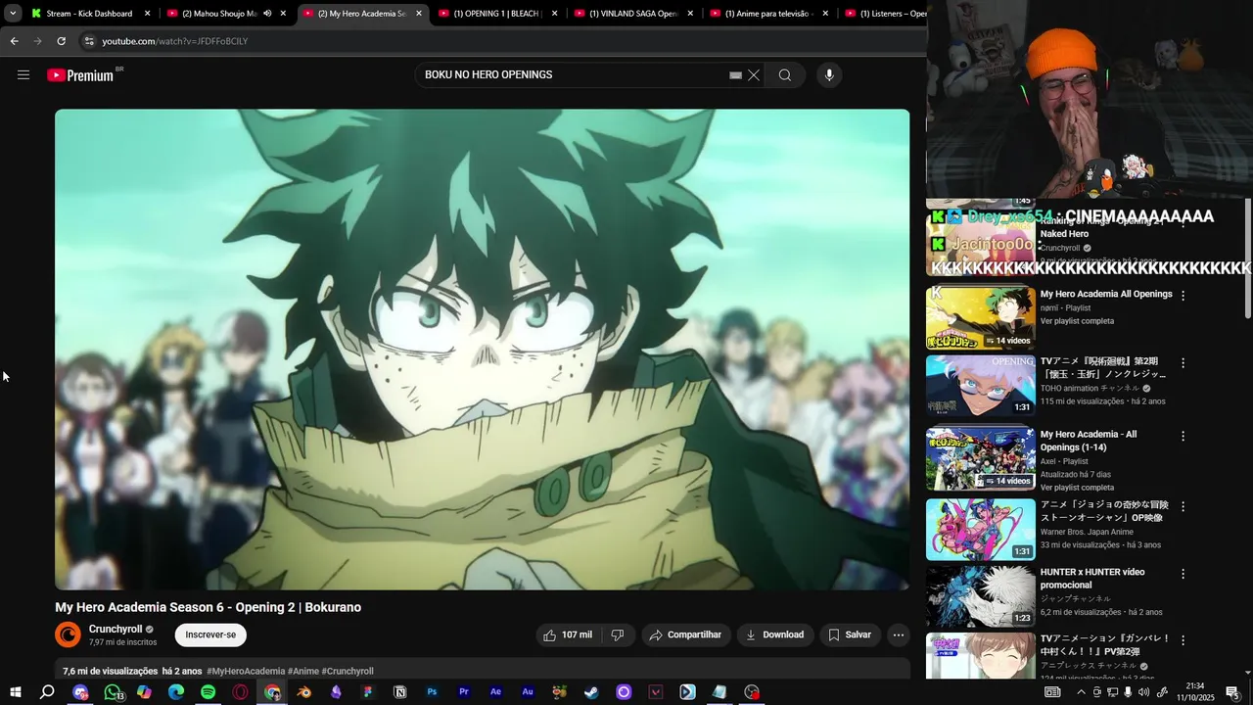Switch to Stream - Kick Dashboard tab
The width and height of the screenshot is (1253, 705).
(x=89, y=14)
